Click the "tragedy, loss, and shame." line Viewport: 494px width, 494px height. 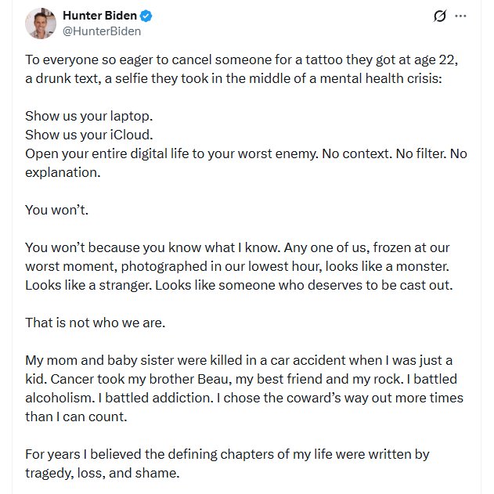[103, 473]
